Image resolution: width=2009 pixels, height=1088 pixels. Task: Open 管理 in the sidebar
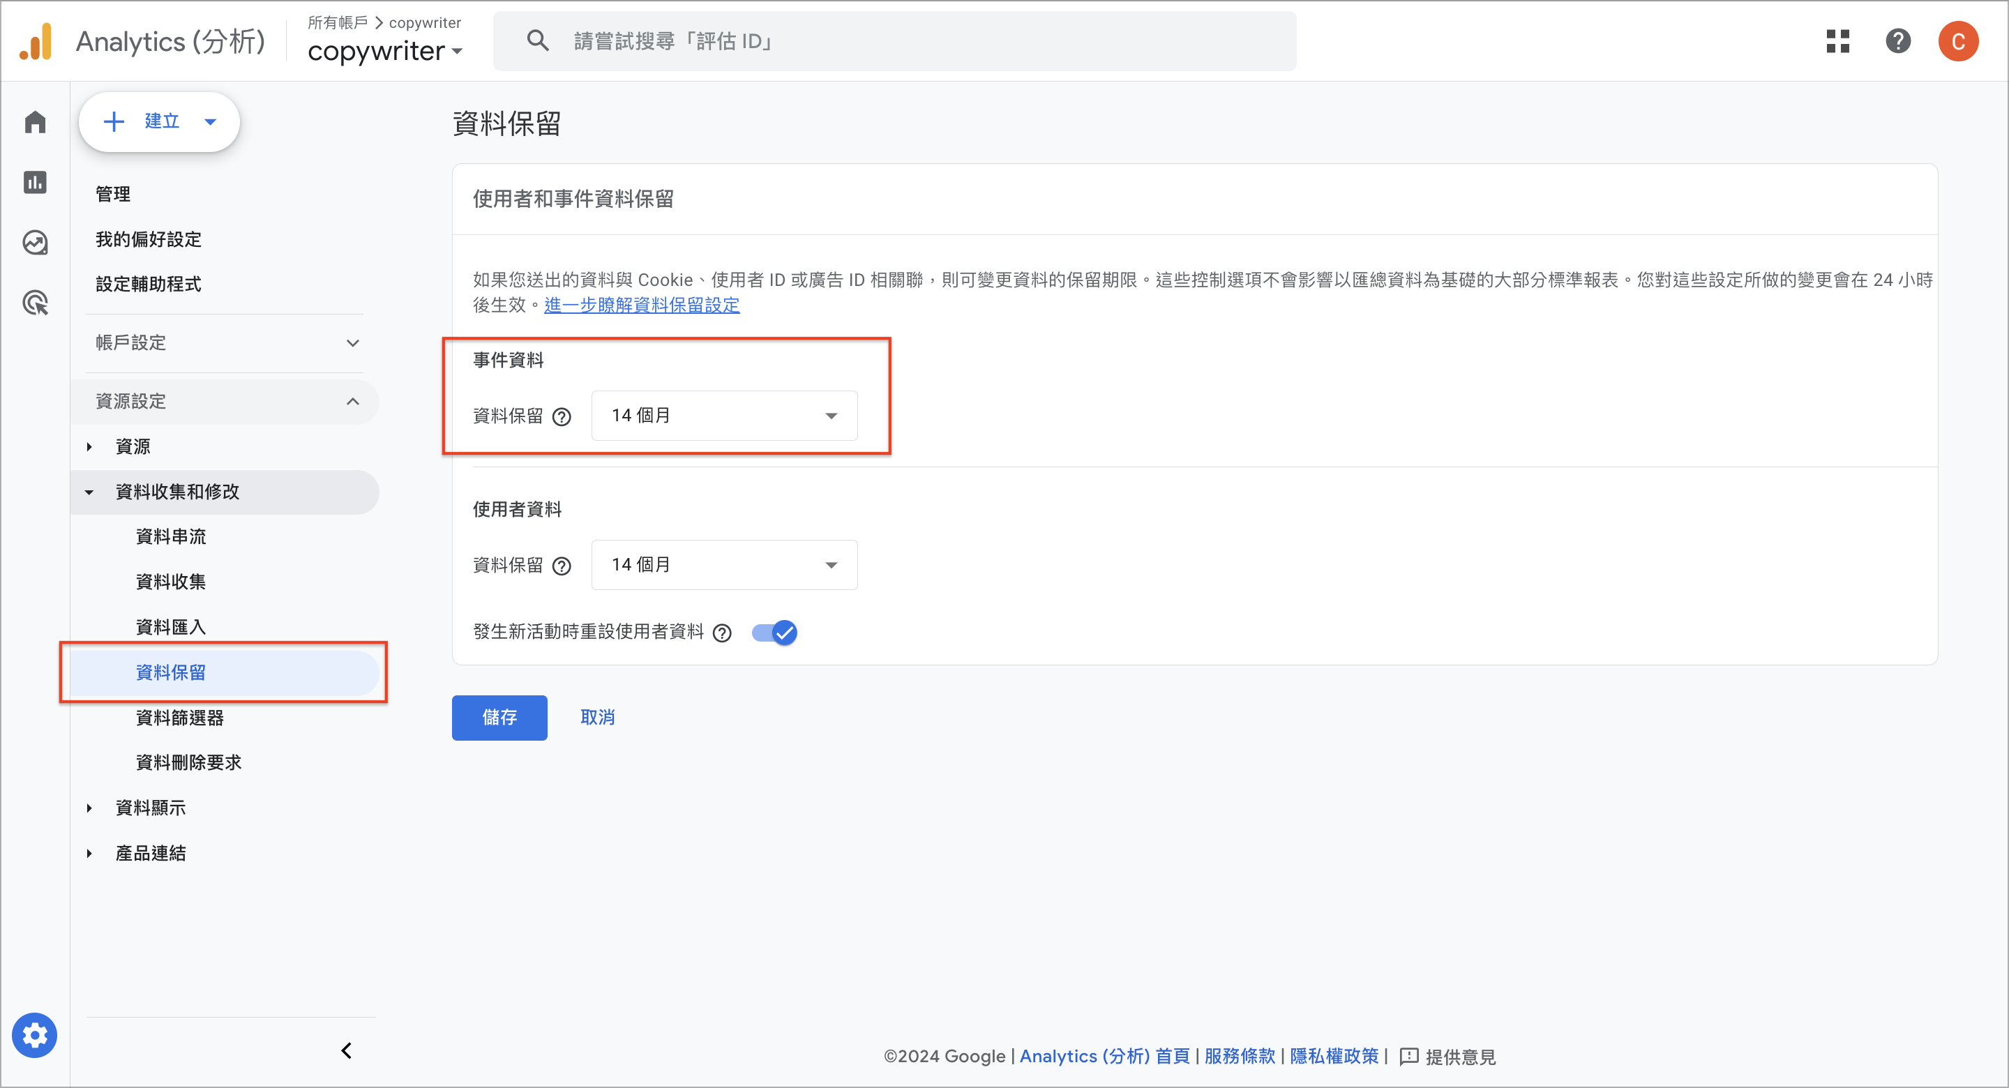[113, 194]
